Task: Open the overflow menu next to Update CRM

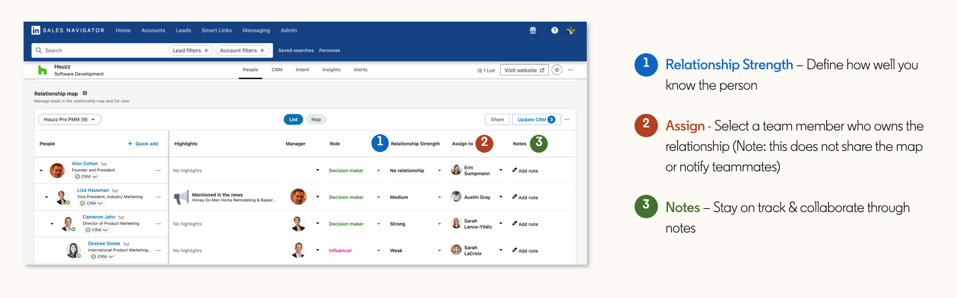Action: [566, 119]
